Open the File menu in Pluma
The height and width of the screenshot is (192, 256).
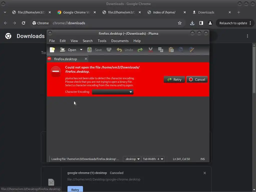click(52, 41)
